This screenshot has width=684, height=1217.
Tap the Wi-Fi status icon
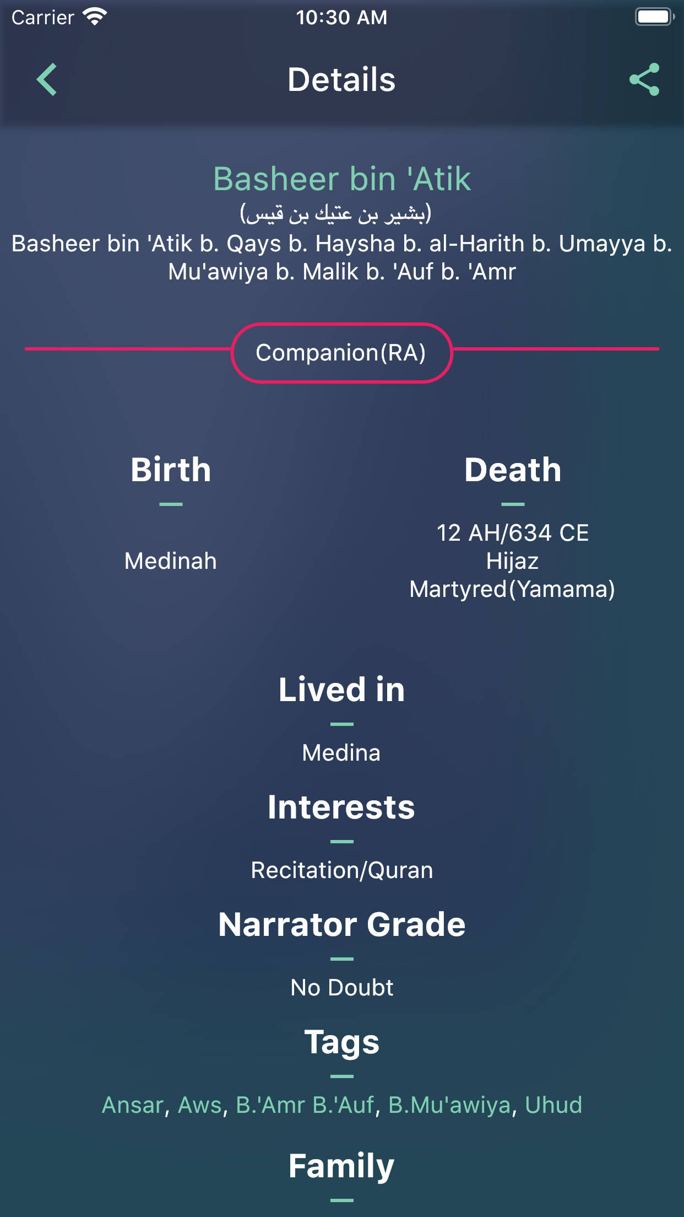pos(95,17)
